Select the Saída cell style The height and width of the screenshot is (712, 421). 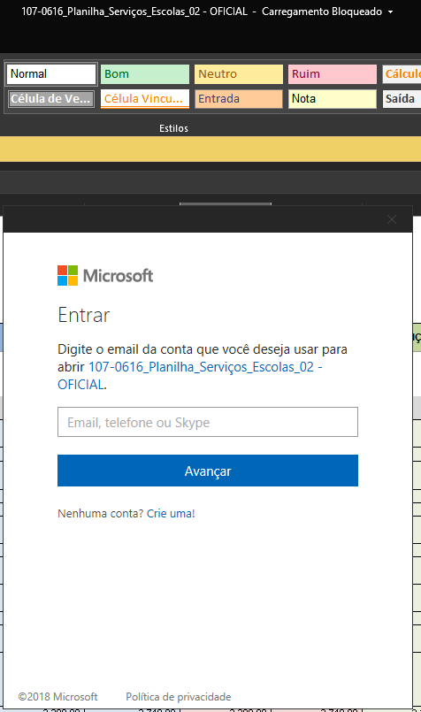click(x=402, y=98)
